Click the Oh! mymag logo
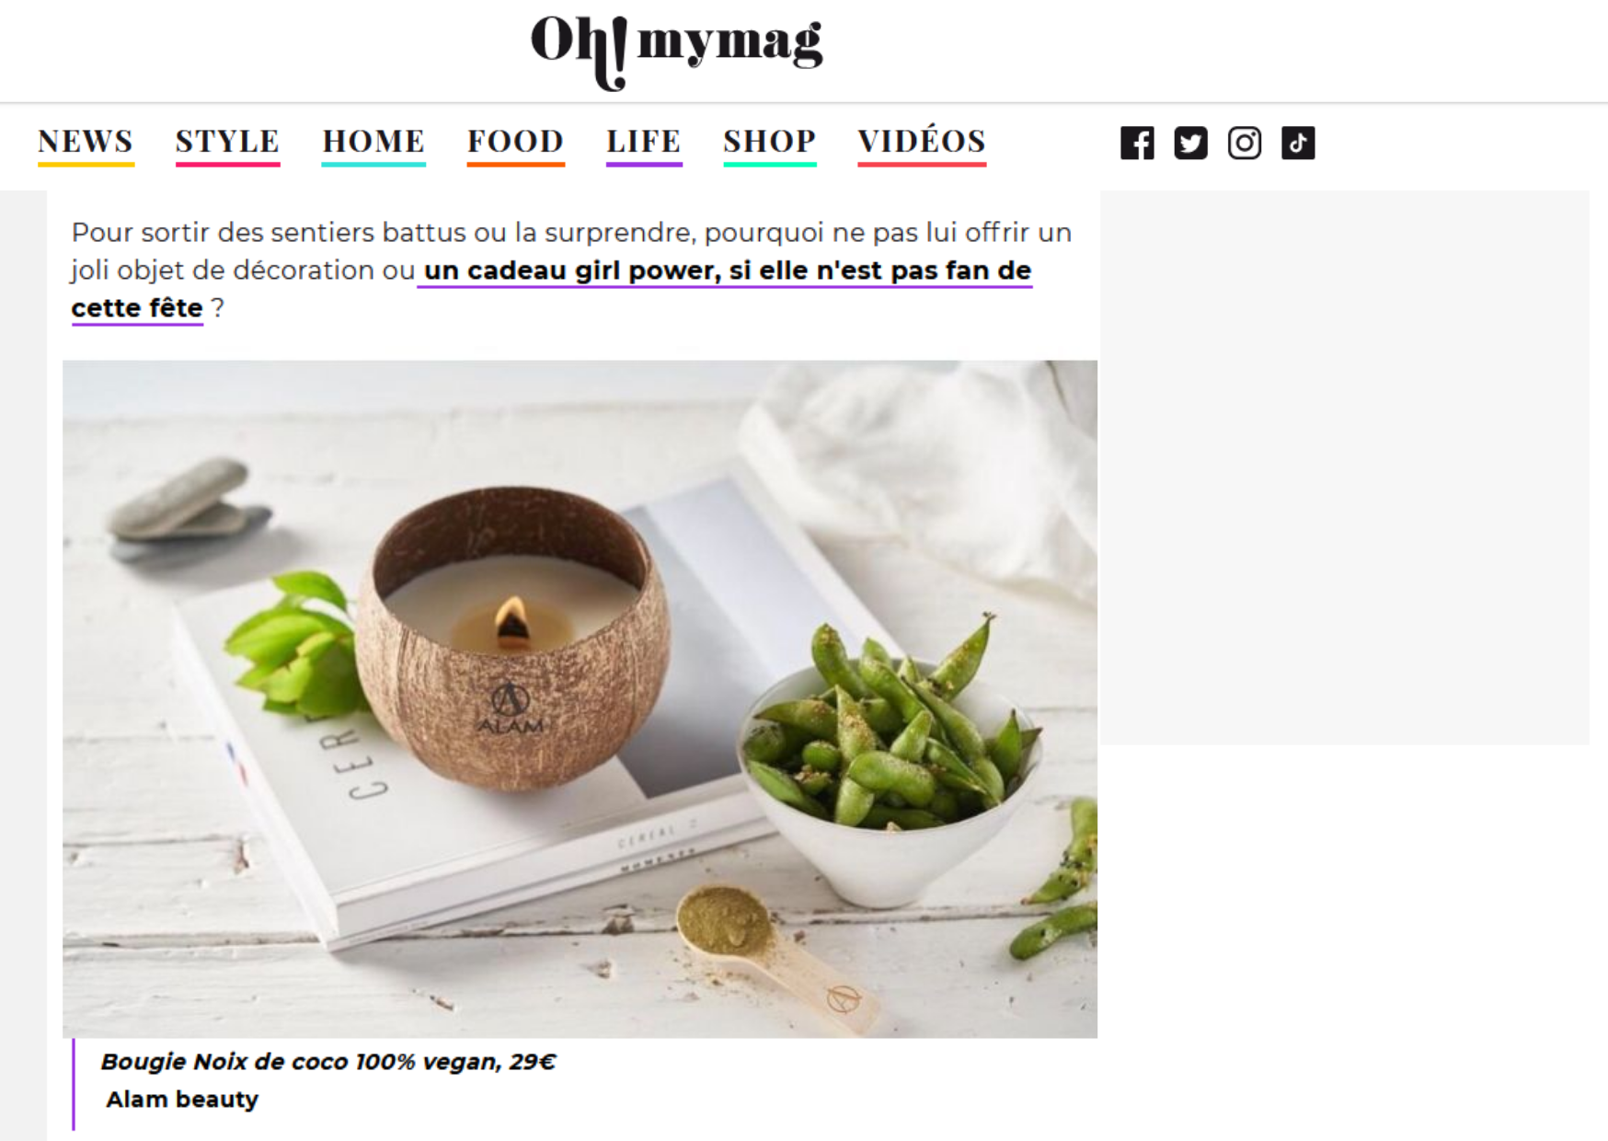 pos(677,49)
